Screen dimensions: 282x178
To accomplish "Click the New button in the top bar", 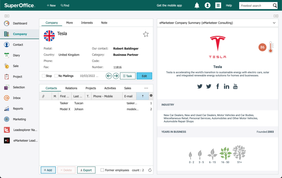I will coord(51,6).
